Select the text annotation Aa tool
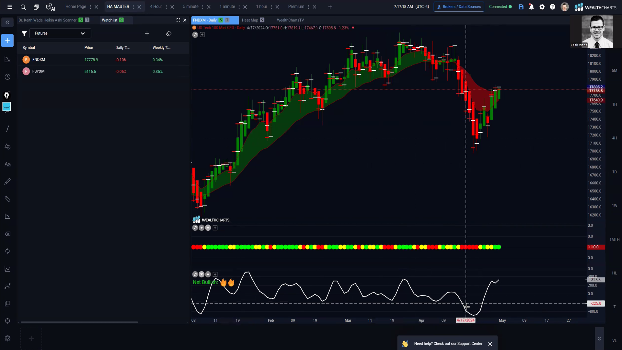The height and width of the screenshot is (350, 622). pyautogui.click(x=7, y=164)
